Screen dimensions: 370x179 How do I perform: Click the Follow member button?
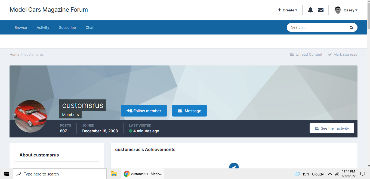[x=144, y=111]
